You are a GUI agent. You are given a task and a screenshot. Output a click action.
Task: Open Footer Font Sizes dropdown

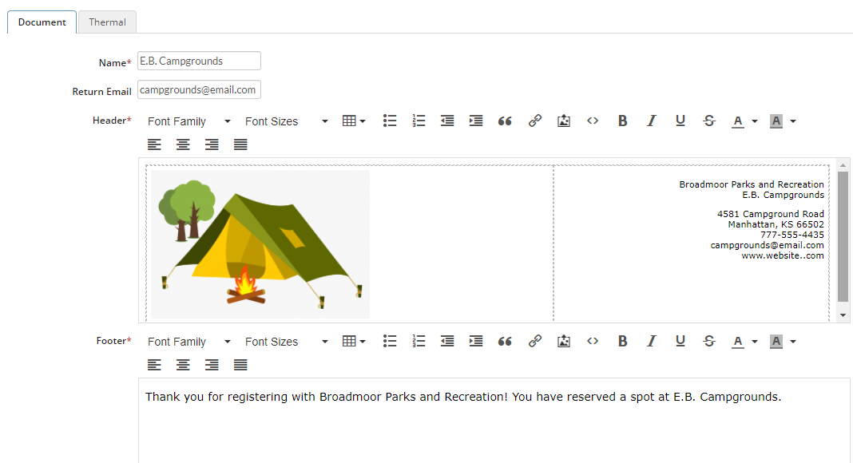[286, 342]
